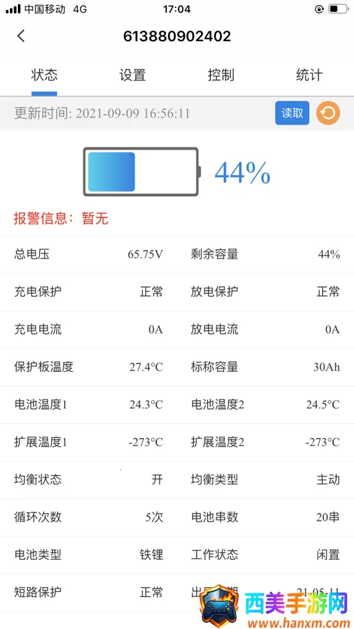Switch to the 状态 tab
Viewport: 354px width, 629px height.
coord(44,75)
